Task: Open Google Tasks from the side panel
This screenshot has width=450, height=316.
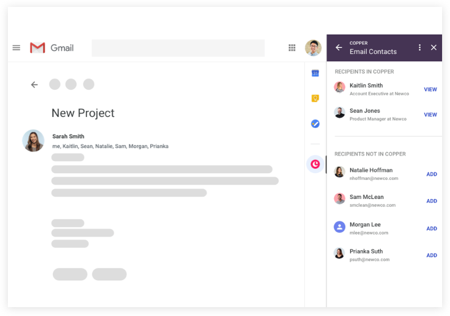Action: coord(315,124)
